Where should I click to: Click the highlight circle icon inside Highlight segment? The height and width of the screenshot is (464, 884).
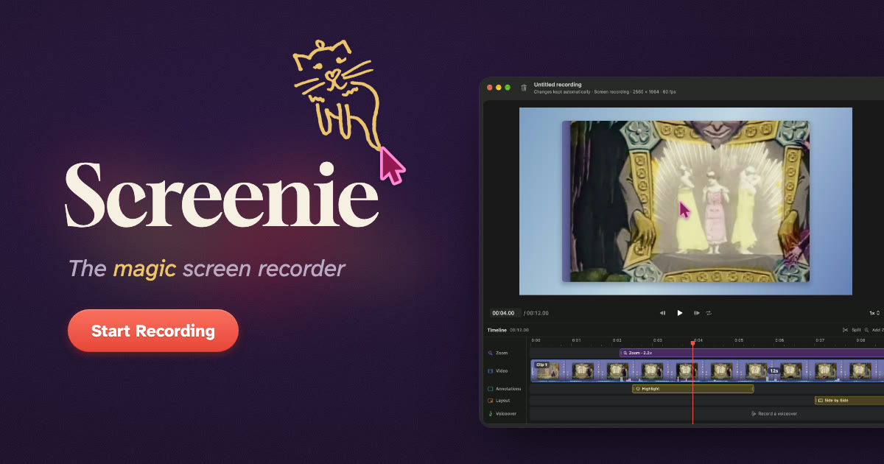pyautogui.click(x=638, y=388)
